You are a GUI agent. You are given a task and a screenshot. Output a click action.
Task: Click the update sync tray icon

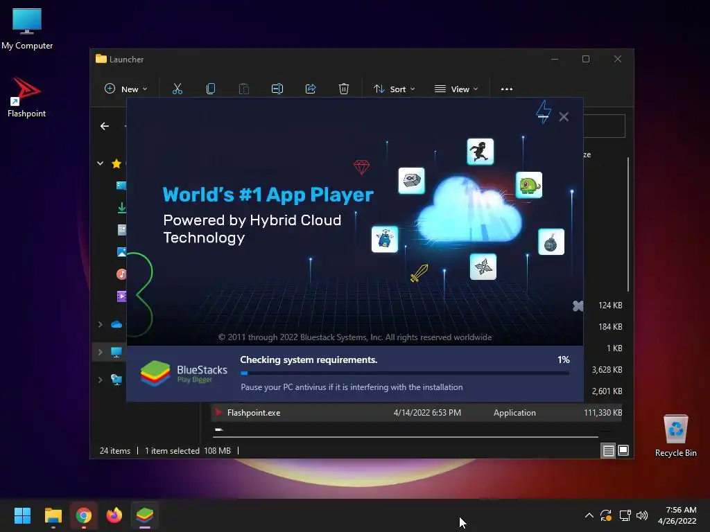pos(606,515)
